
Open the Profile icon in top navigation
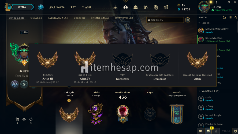[x=125, y=7]
